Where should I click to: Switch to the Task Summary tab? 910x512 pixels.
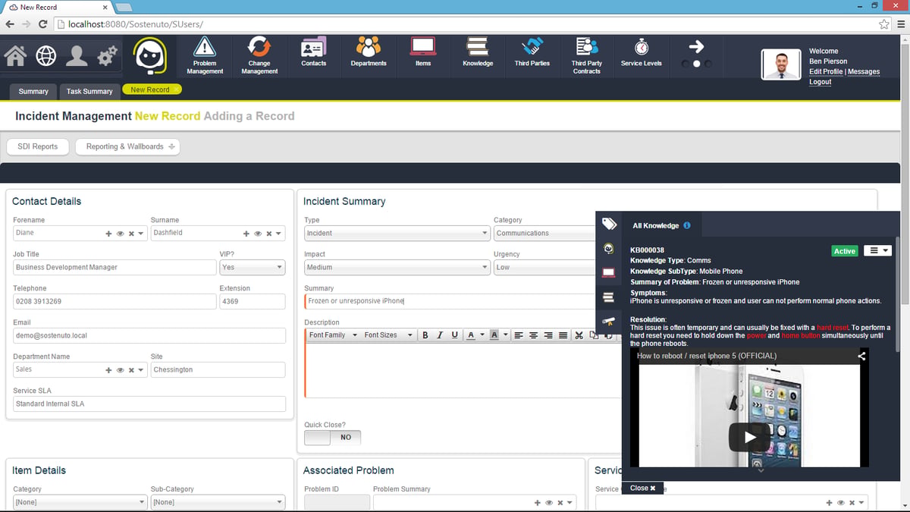pos(89,91)
